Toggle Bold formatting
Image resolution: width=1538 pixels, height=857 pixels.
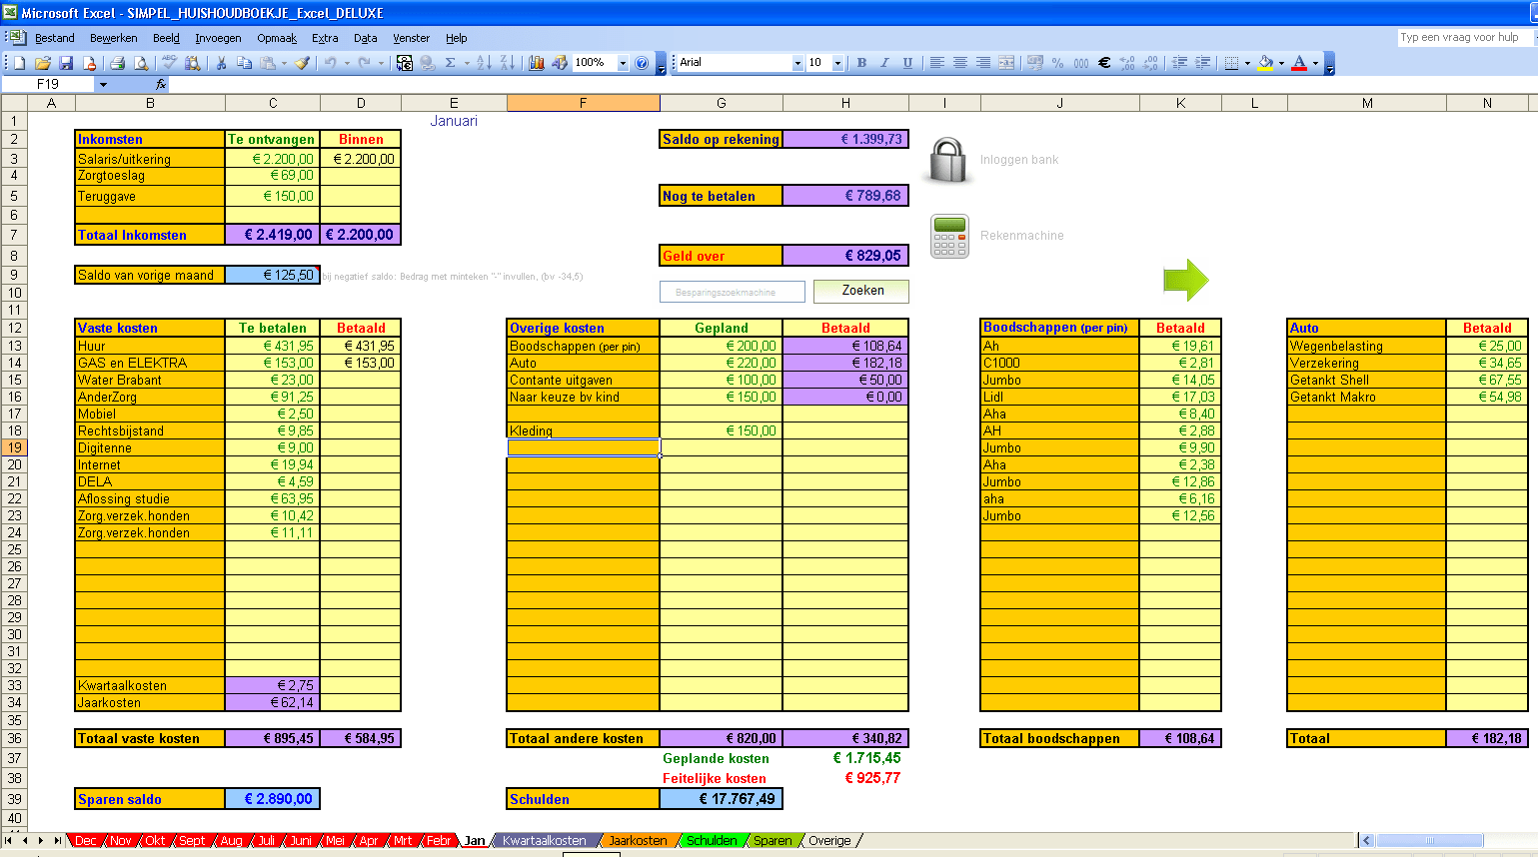pyautogui.click(x=862, y=63)
